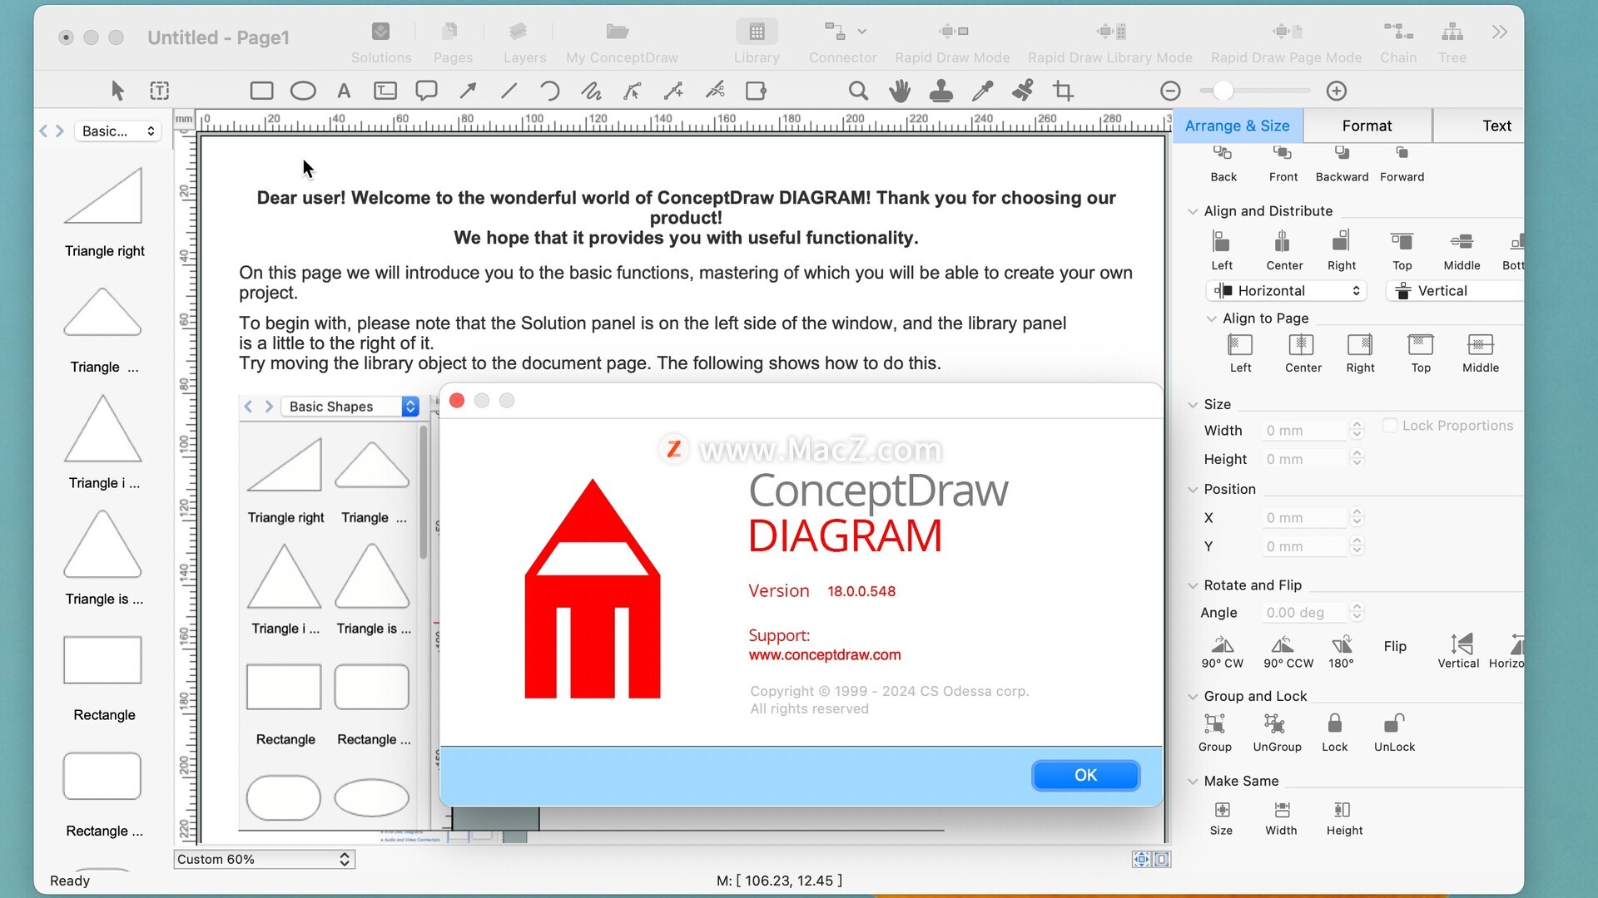Select the freehand Spline tool
The width and height of the screenshot is (1598, 898).
(591, 91)
